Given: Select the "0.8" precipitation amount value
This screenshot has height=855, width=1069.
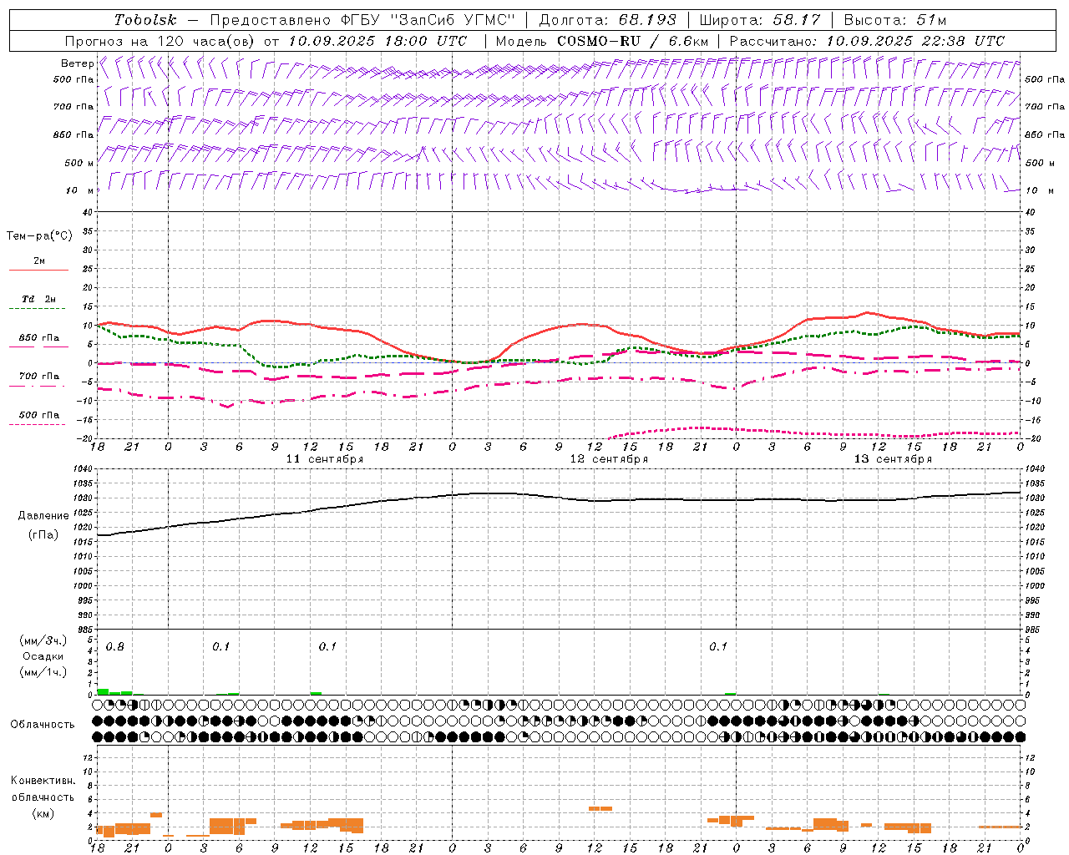Looking at the screenshot, I should (115, 647).
